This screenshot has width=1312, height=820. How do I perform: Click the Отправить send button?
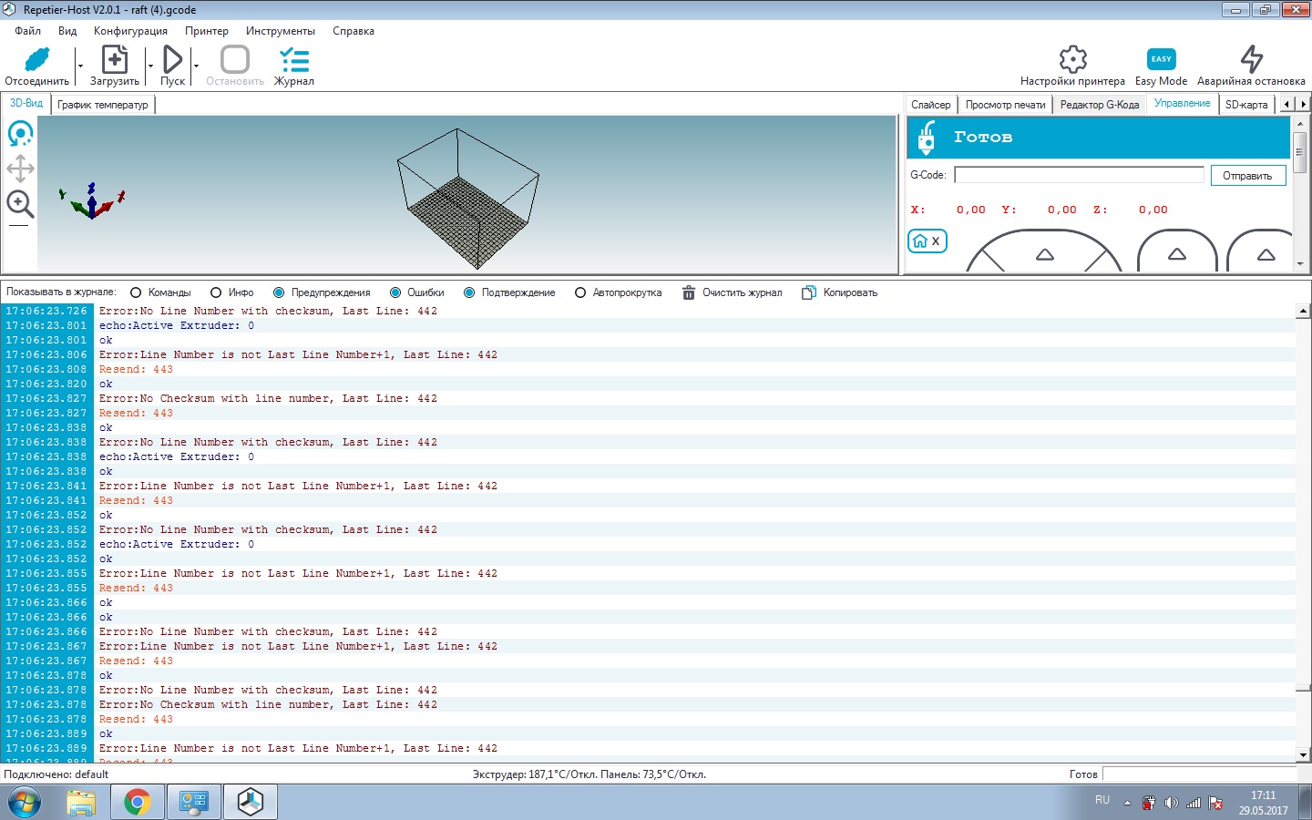coord(1247,176)
